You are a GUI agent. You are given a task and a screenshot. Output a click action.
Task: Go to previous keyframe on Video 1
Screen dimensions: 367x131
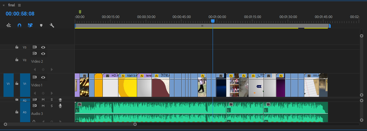35,93
